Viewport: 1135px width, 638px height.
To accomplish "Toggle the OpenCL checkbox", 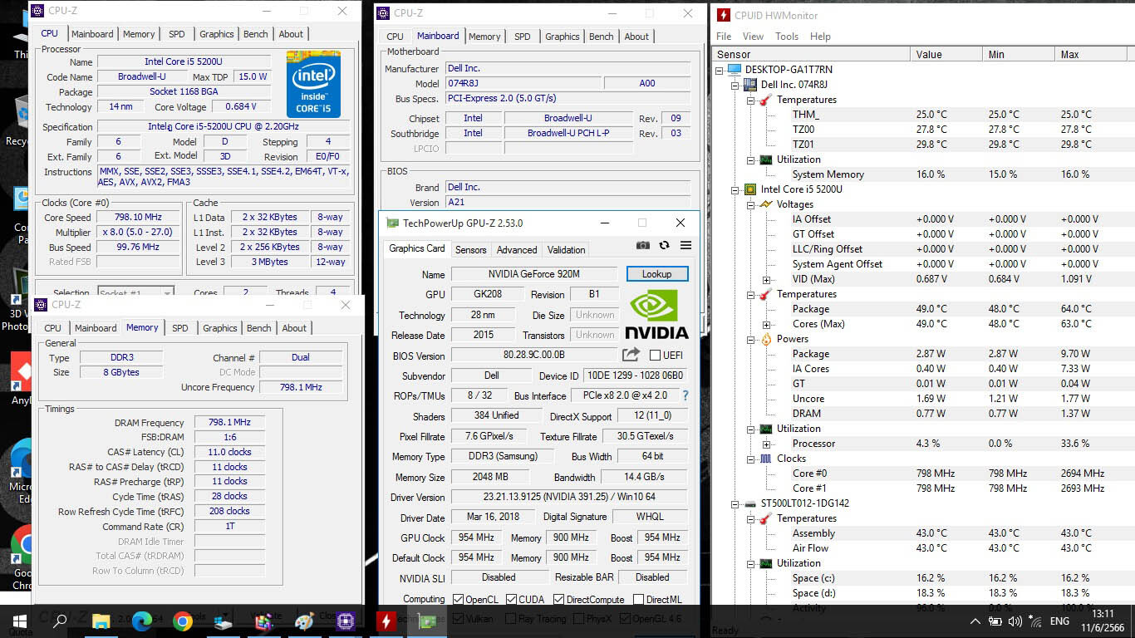I will point(459,599).
